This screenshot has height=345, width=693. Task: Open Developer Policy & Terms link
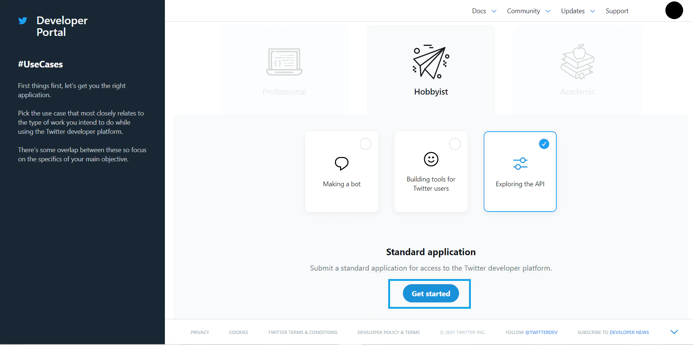[x=389, y=332]
